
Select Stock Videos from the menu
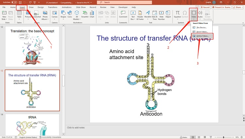[202, 32]
